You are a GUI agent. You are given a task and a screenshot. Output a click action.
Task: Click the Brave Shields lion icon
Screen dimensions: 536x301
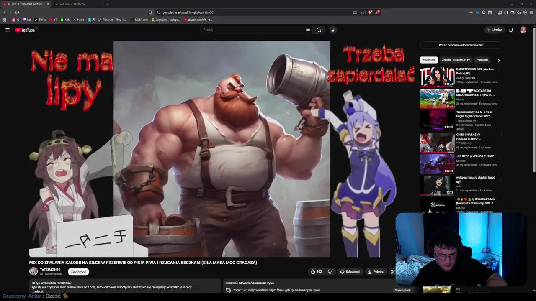tap(370, 13)
